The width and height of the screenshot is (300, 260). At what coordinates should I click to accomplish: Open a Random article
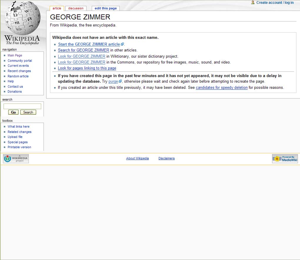pos(18,76)
